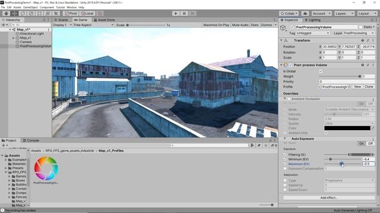The width and height of the screenshot is (380, 213).
Task: Enable the Ambient Occlusion effect checkbox
Action: [289, 99]
